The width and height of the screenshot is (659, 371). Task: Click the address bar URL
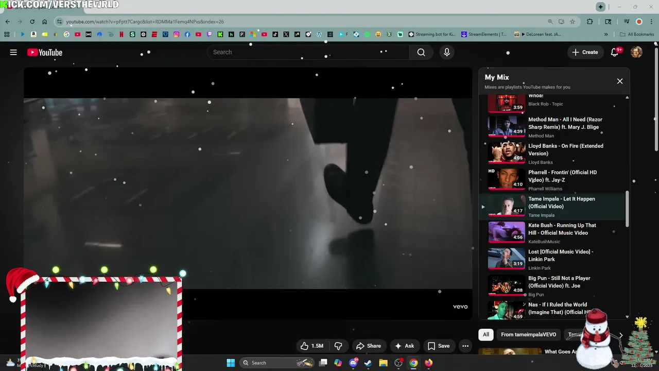[145, 22]
